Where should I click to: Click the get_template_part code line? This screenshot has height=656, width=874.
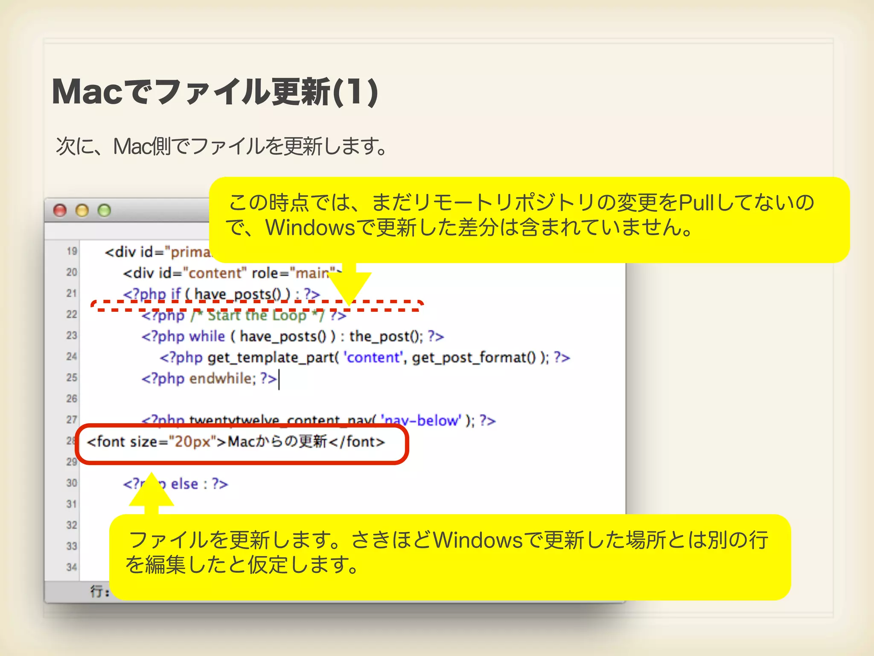click(364, 357)
